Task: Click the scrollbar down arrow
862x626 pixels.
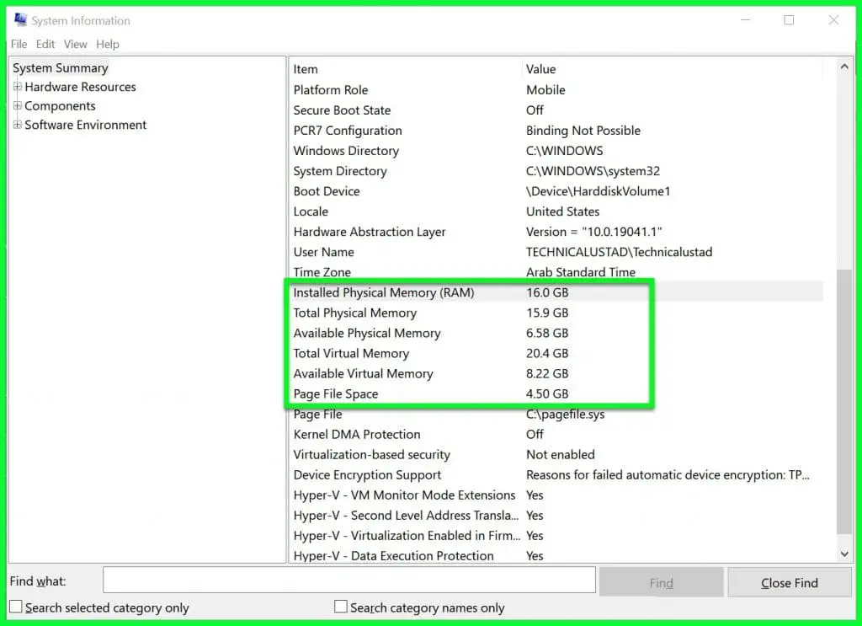Action: click(844, 554)
